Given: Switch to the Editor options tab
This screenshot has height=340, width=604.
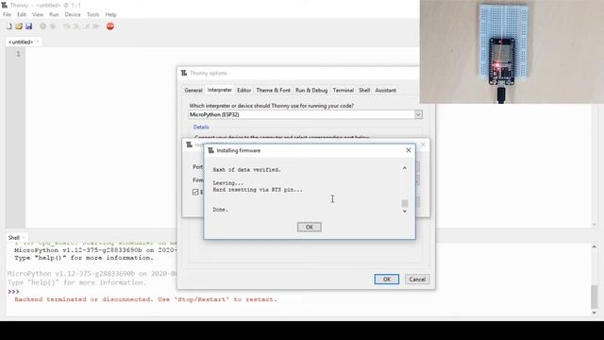Looking at the screenshot, I should [243, 91].
